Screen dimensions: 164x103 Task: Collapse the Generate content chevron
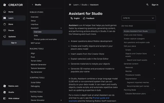[154, 64]
